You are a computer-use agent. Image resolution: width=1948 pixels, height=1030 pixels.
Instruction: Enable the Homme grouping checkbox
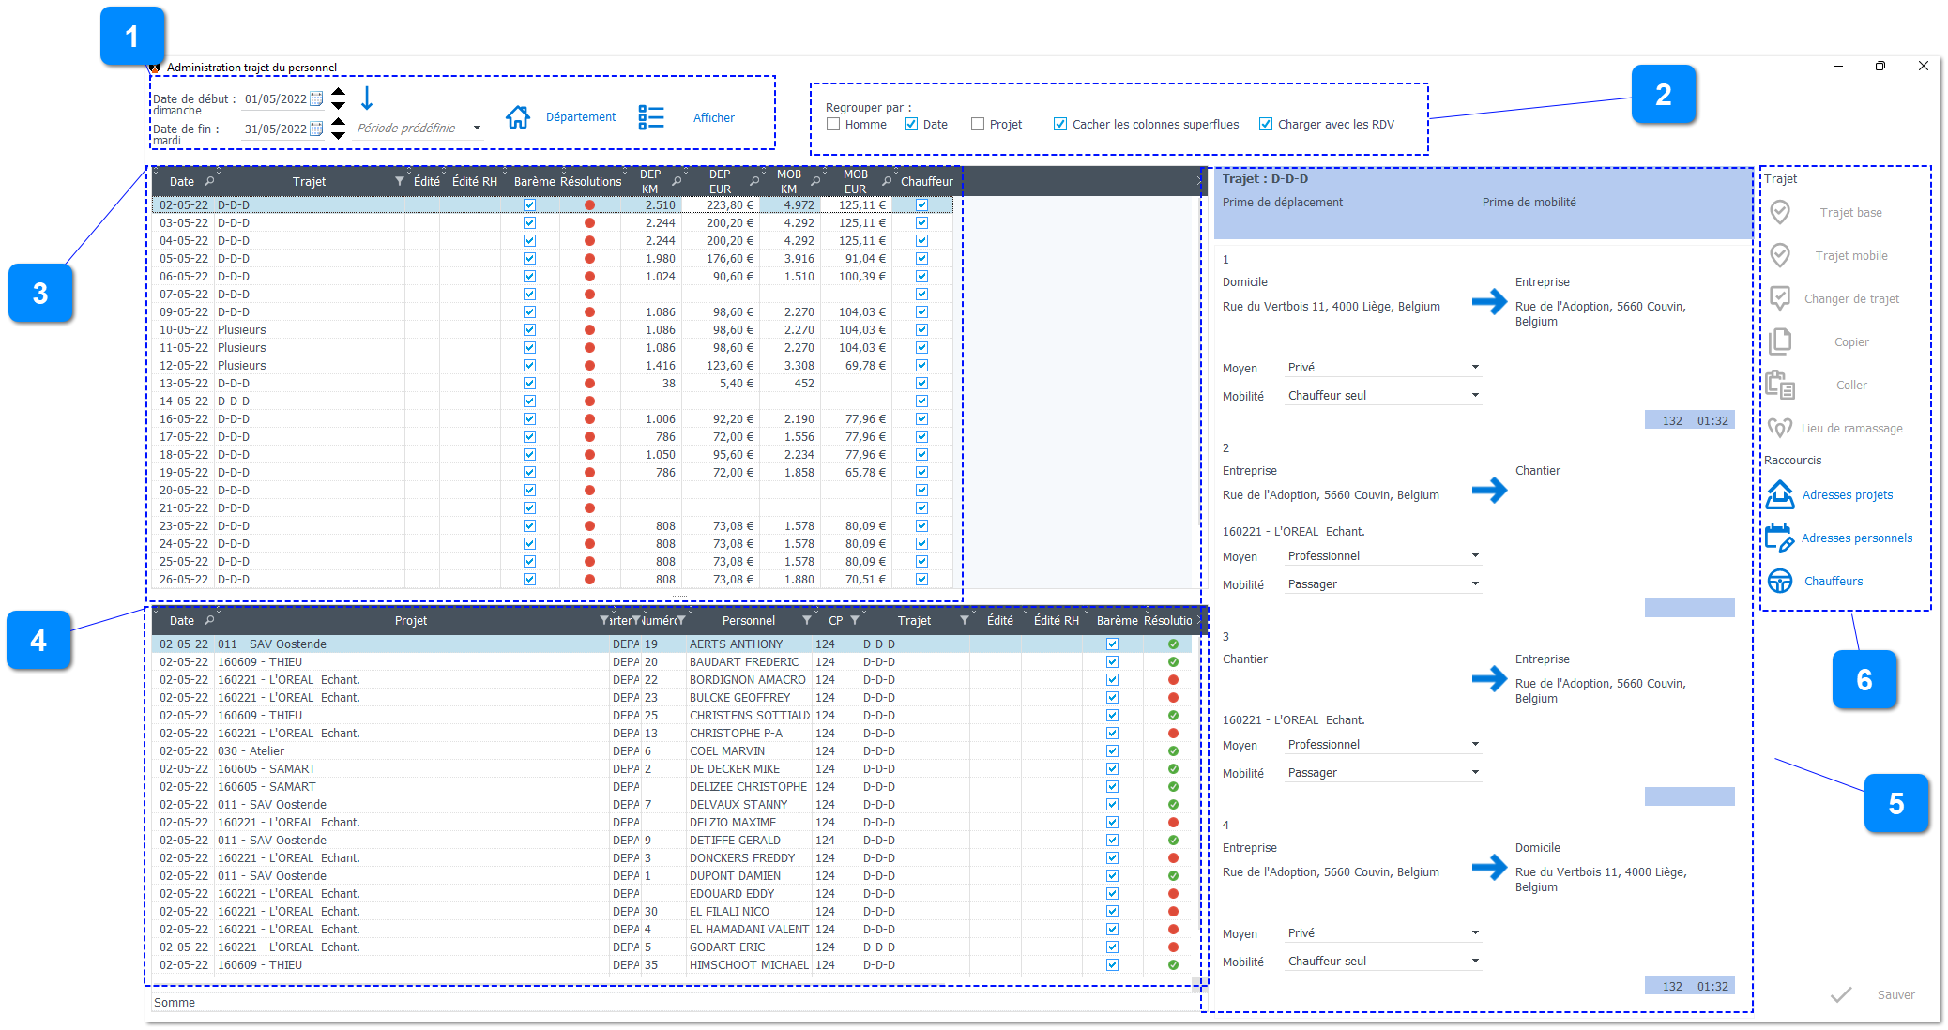(833, 124)
